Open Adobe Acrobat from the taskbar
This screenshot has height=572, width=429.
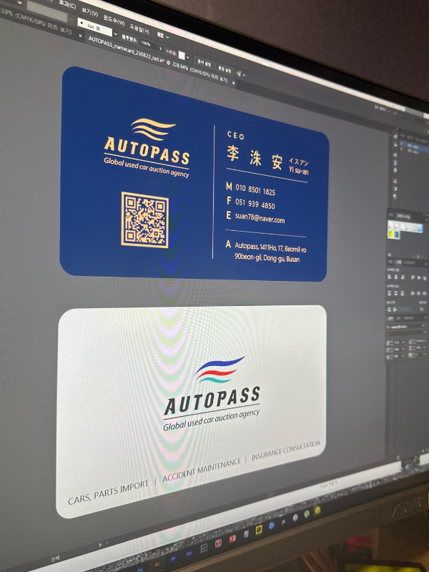point(218,543)
